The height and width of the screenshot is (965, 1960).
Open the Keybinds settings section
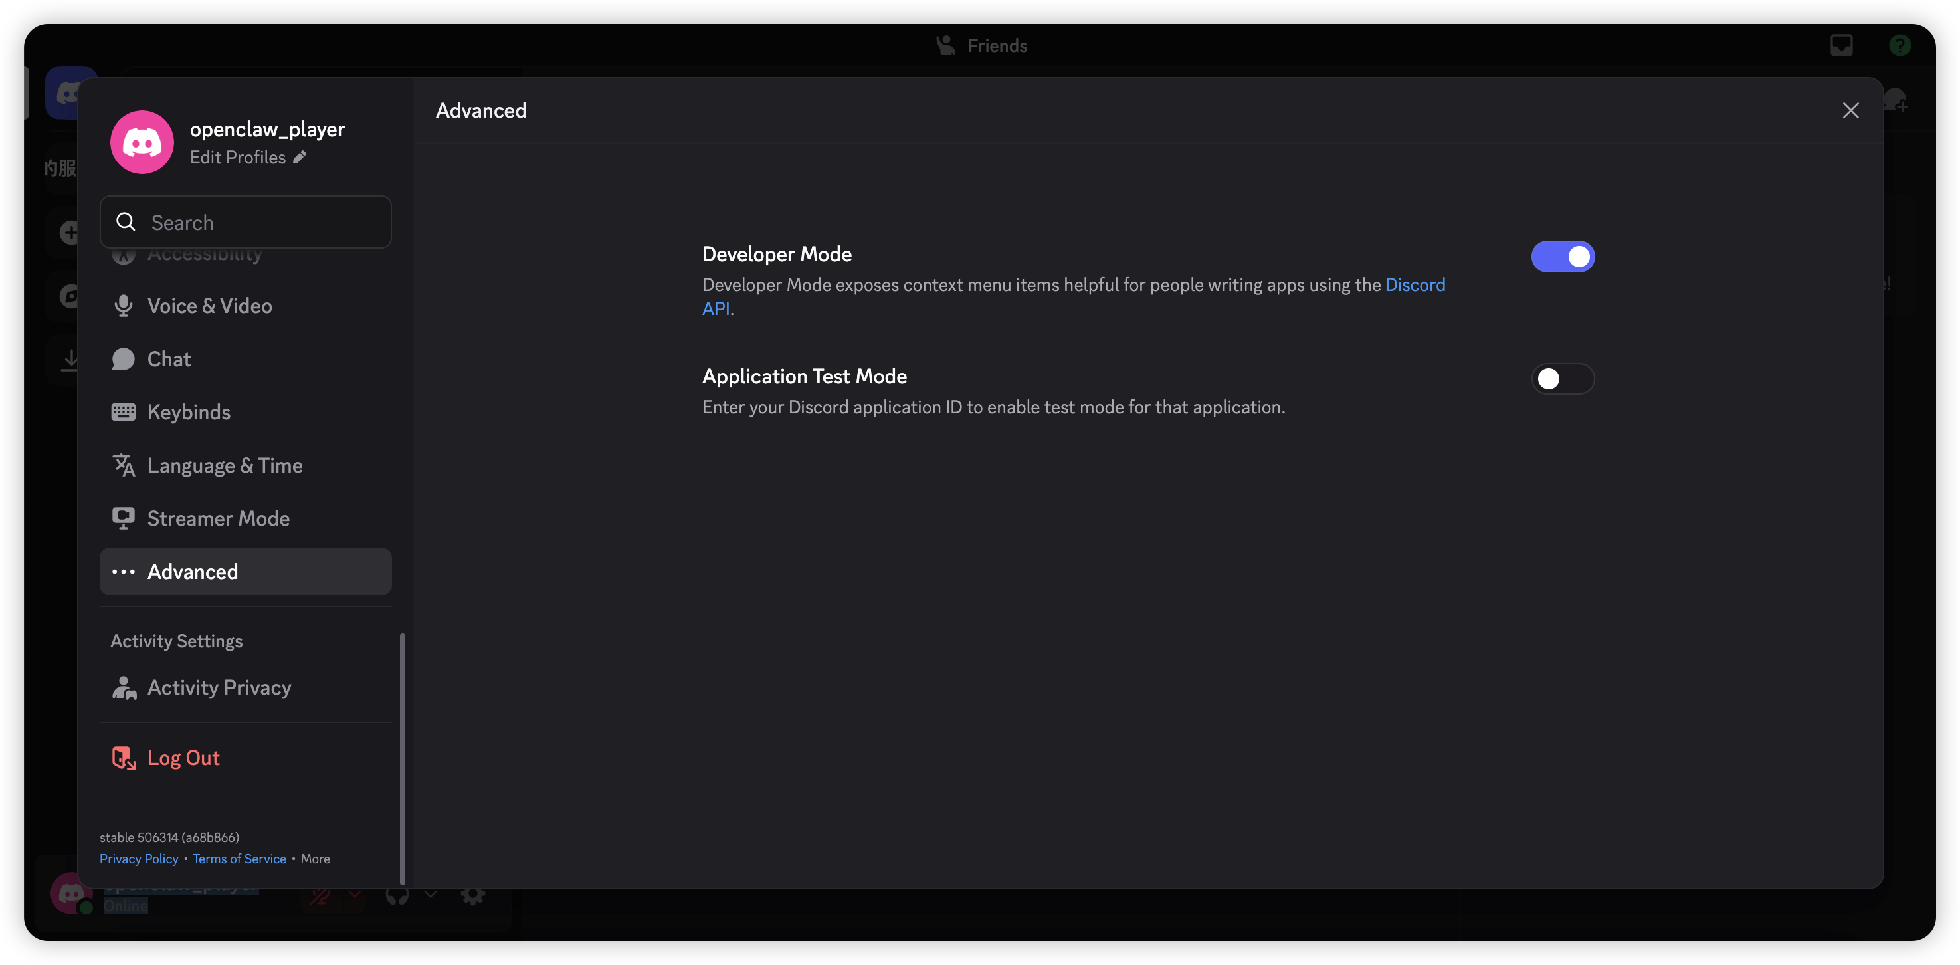click(x=189, y=413)
